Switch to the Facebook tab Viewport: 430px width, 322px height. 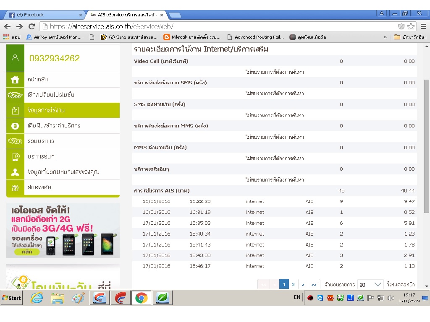coord(44,15)
